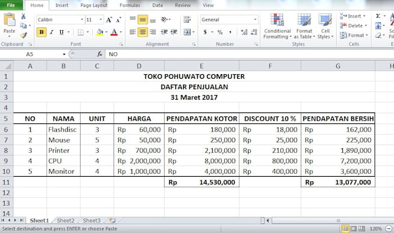This screenshot has height=233, width=394.
Task: Set Bottom Align vertical alignment
Action: [x=153, y=20]
